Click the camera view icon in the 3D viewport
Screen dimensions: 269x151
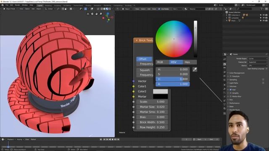pyautogui.click(x=92, y=14)
